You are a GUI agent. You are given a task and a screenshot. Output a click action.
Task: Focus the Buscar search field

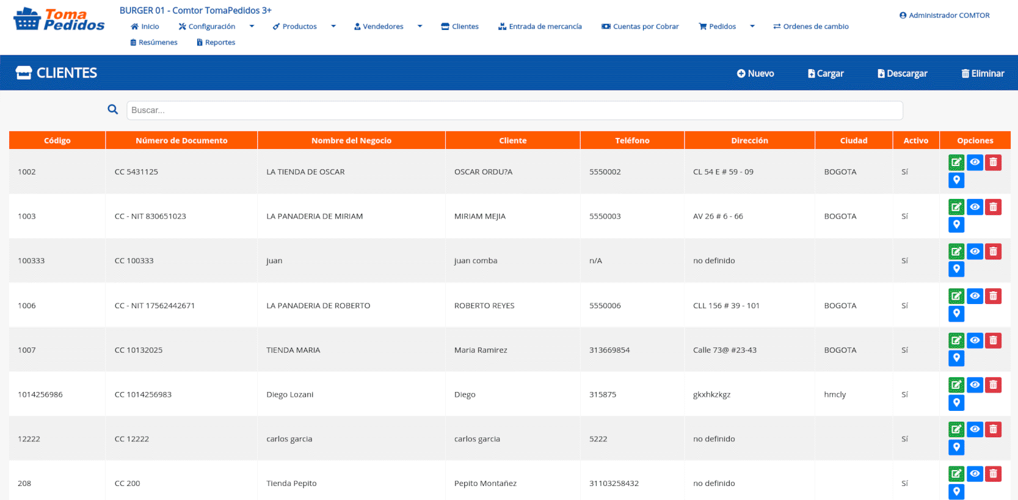click(515, 111)
